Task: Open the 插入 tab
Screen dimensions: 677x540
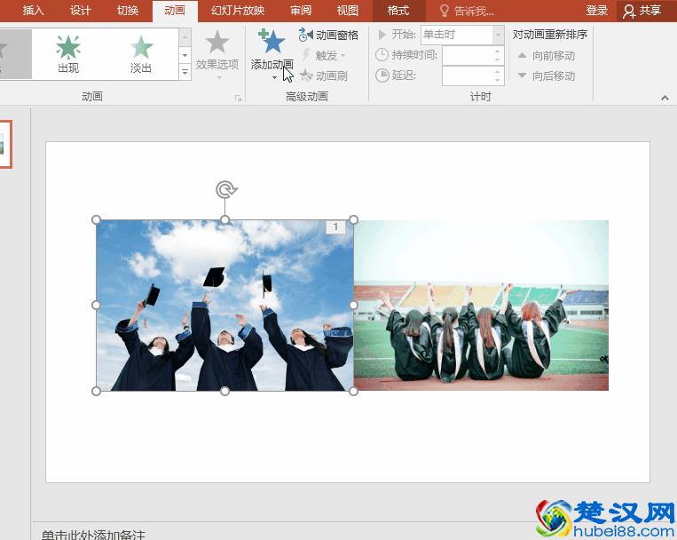Action: coord(33,11)
